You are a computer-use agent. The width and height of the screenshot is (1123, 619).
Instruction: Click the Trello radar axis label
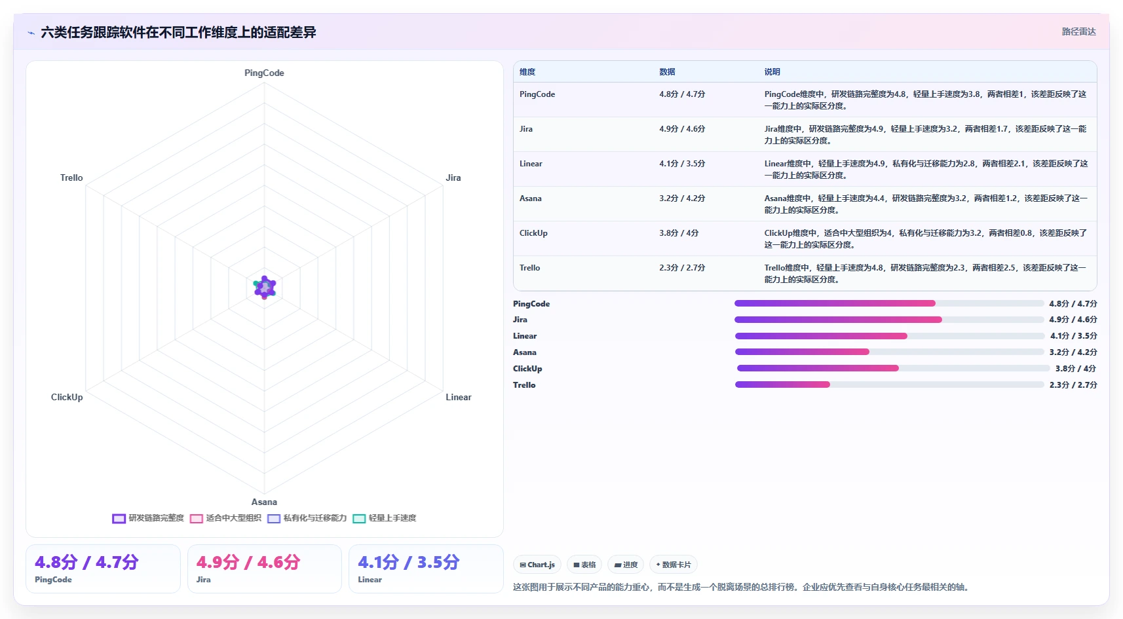[71, 178]
